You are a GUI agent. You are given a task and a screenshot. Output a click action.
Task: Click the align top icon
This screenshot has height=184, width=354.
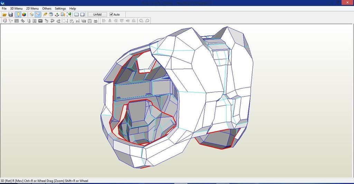(x=122, y=21)
